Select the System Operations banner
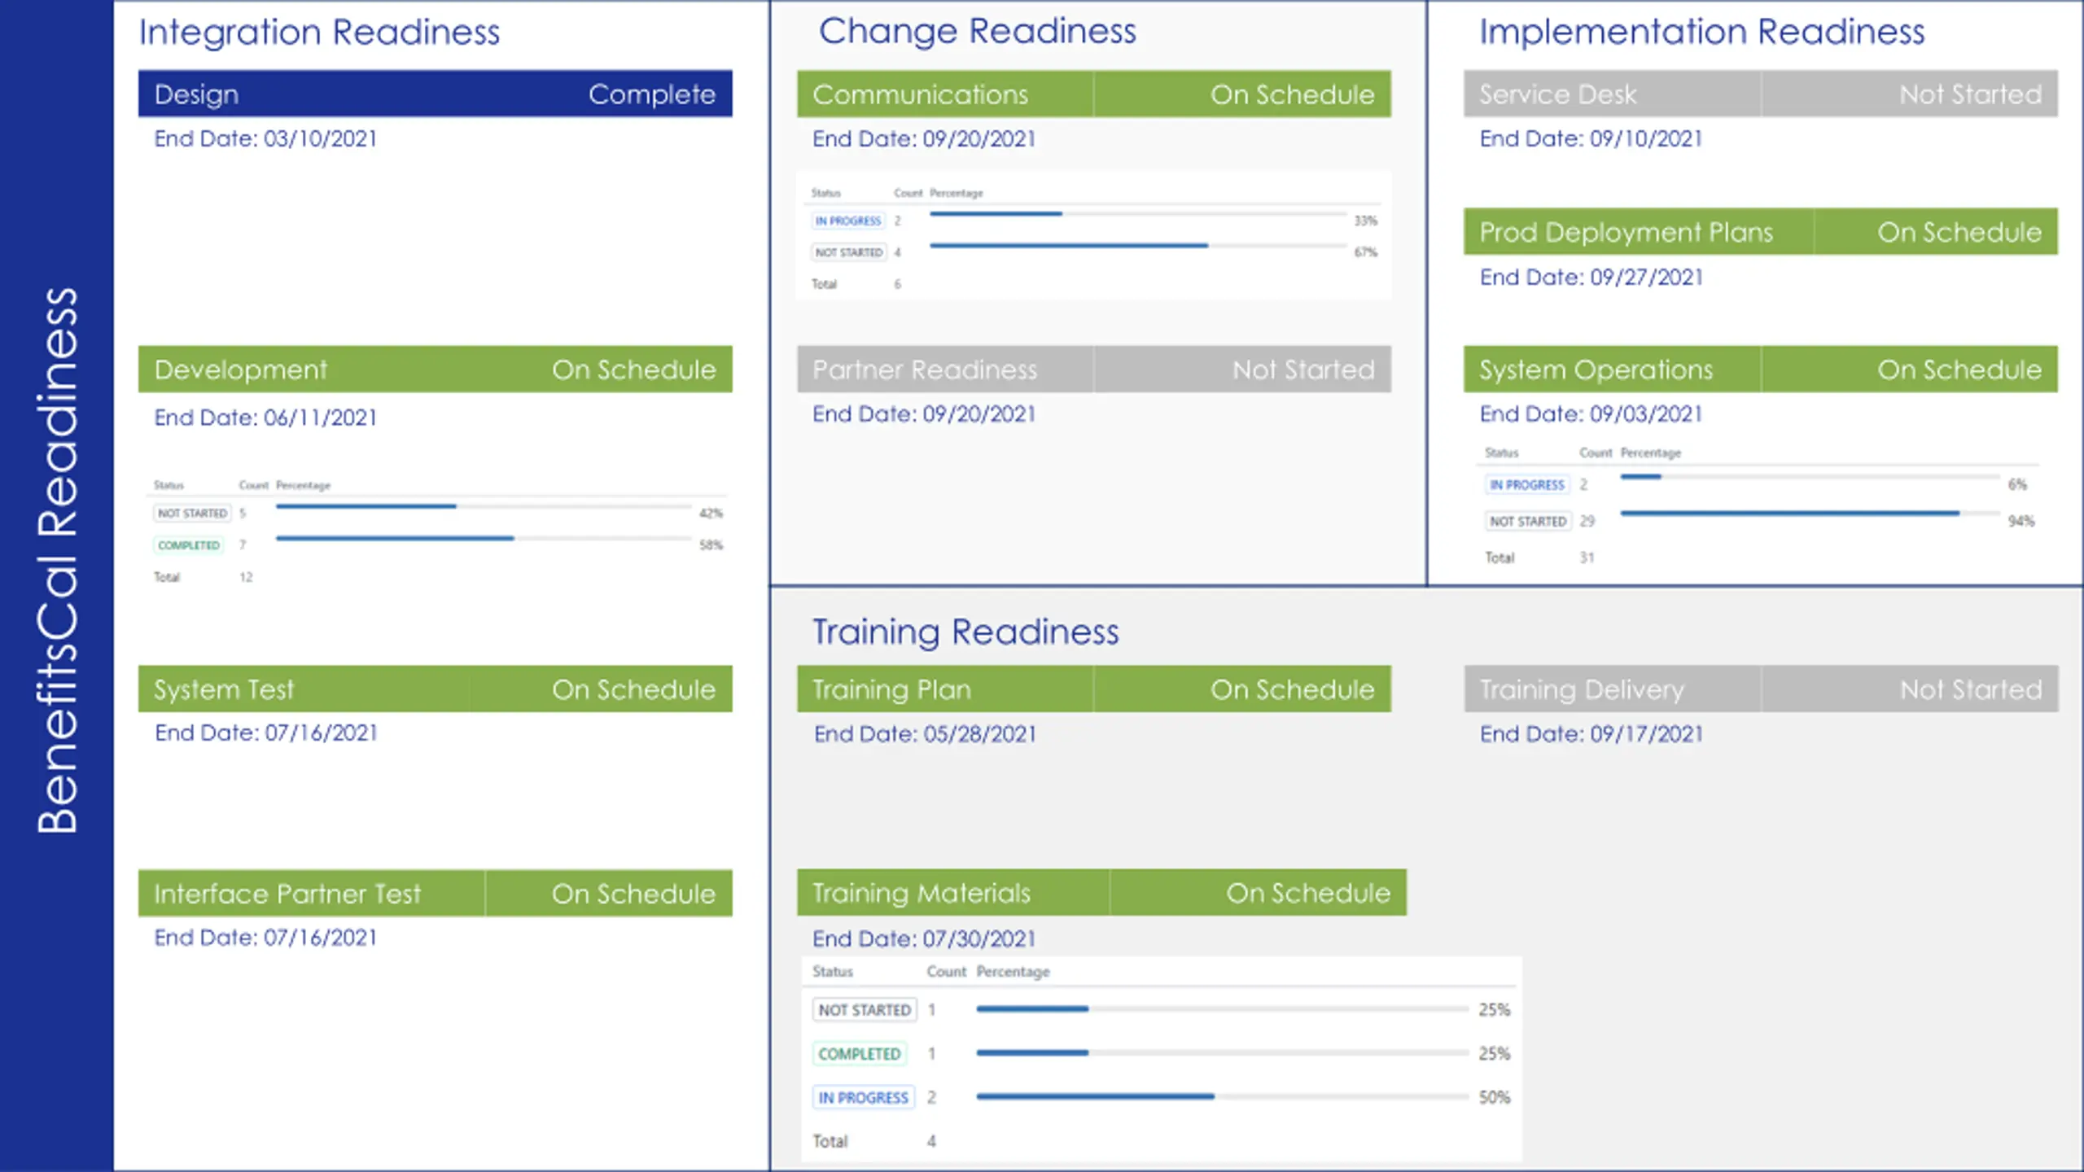The height and width of the screenshot is (1172, 2084). pyautogui.click(x=1760, y=370)
